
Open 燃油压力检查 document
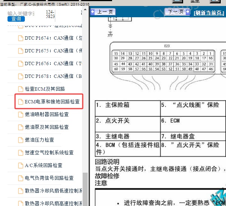(39, 140)
